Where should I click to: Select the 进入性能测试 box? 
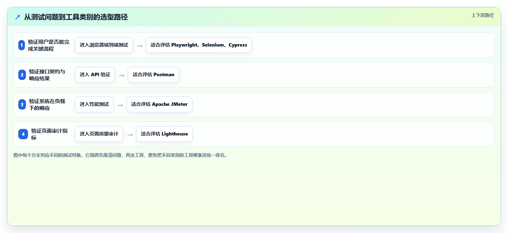click(x=94, y=104)
